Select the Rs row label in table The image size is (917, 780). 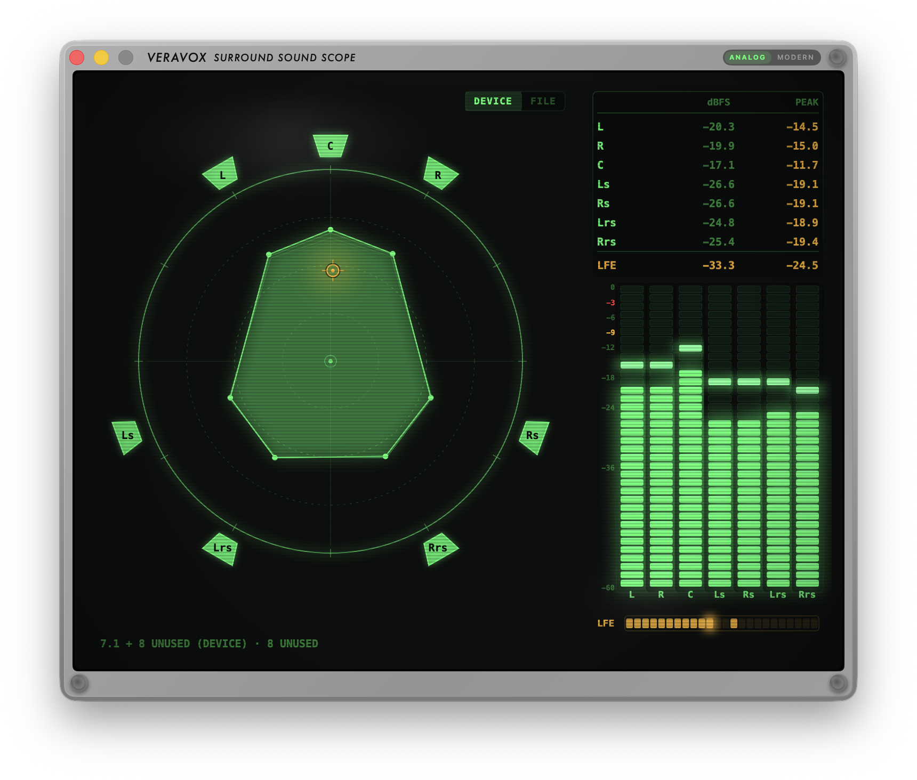tap(603, 204)
